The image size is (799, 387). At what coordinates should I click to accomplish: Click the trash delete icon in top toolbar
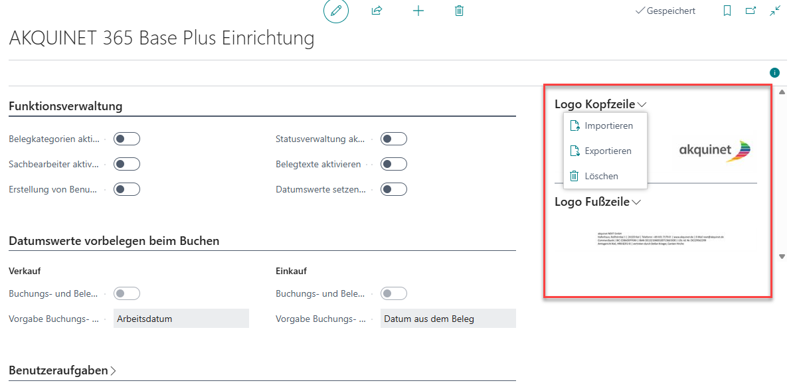[x=459, y=11]
